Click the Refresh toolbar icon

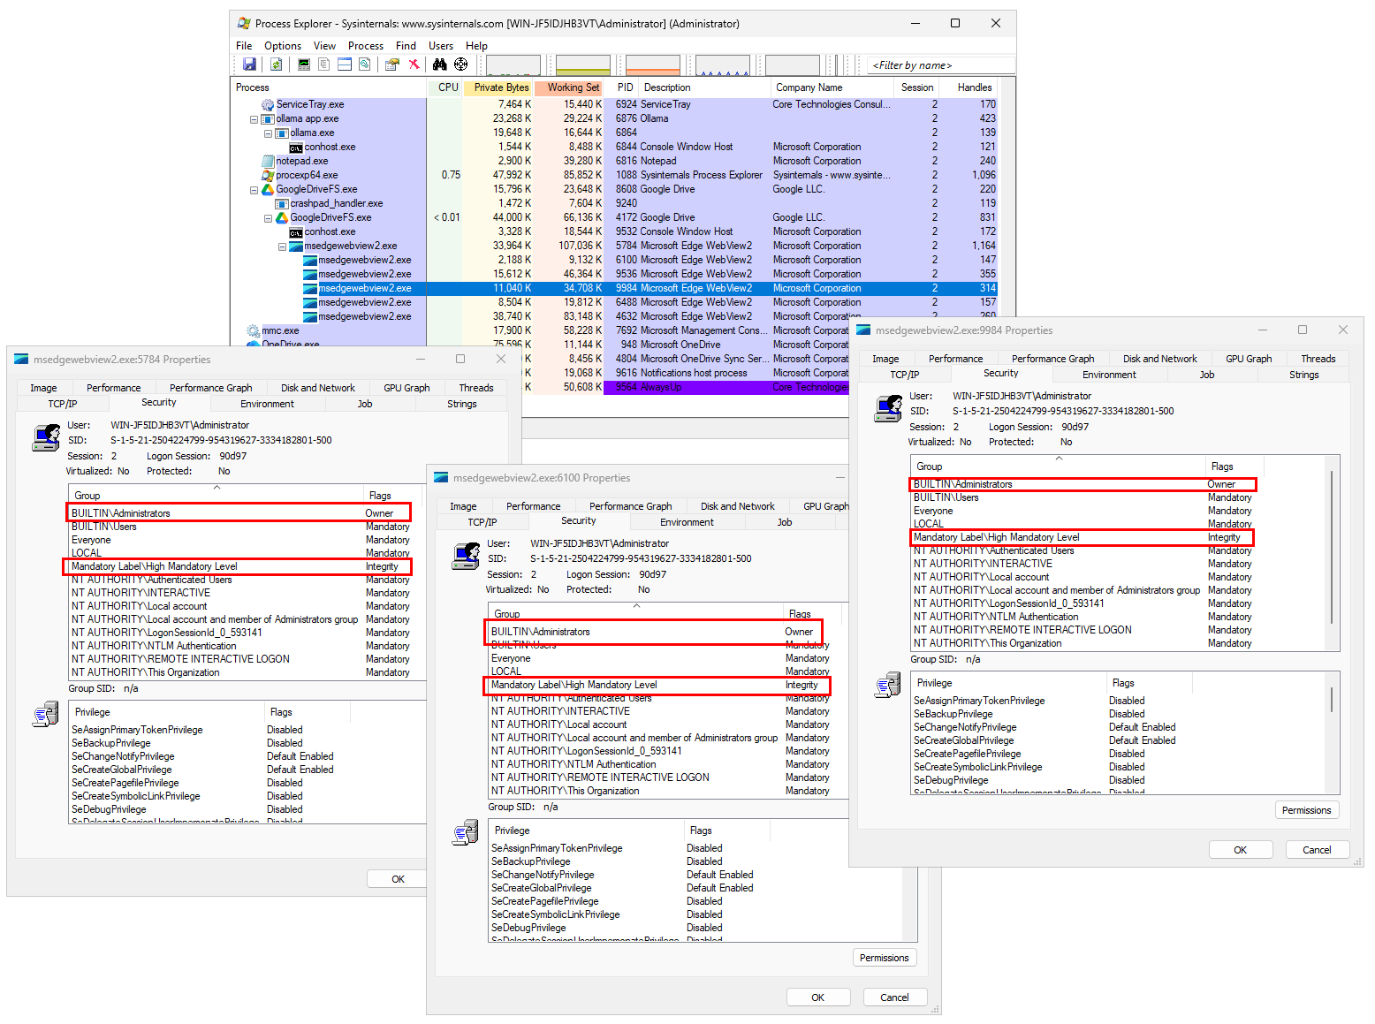coord(276,64)
